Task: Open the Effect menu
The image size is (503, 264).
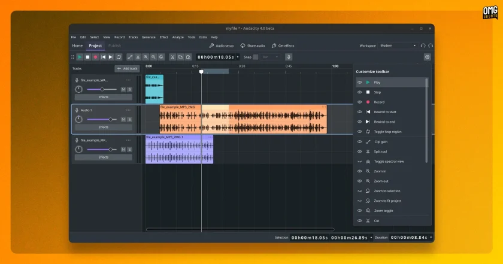Action: [164, 37]
